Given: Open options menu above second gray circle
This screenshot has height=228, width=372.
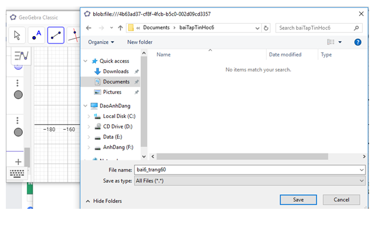Looking at the screenshot, I should pyautogui.click(x=17, y=120).
